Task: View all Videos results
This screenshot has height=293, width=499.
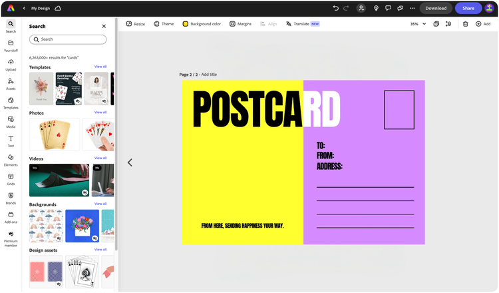Action: coord(100,158)
